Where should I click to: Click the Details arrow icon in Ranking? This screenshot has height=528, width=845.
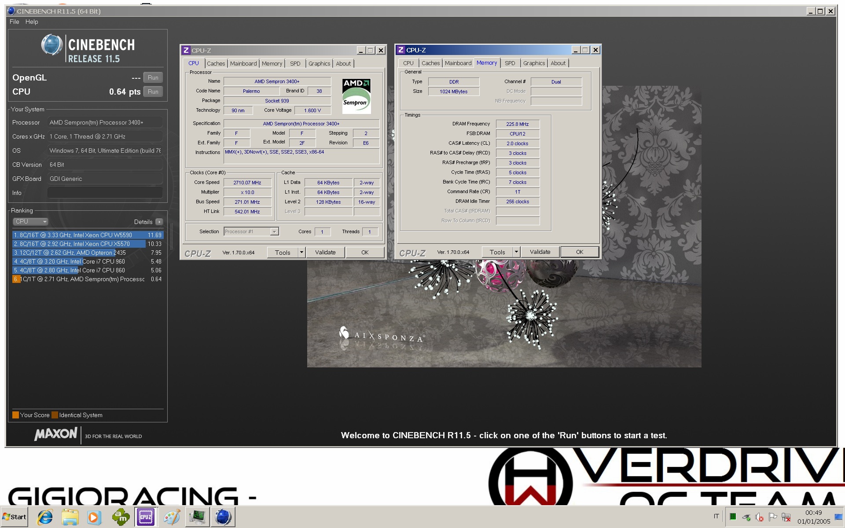pos(159,222)
